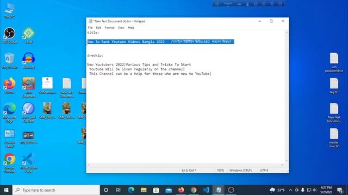Open File Explorer from the taskbar
Screen dimensions: 348x195
click(x=144, y=190)
